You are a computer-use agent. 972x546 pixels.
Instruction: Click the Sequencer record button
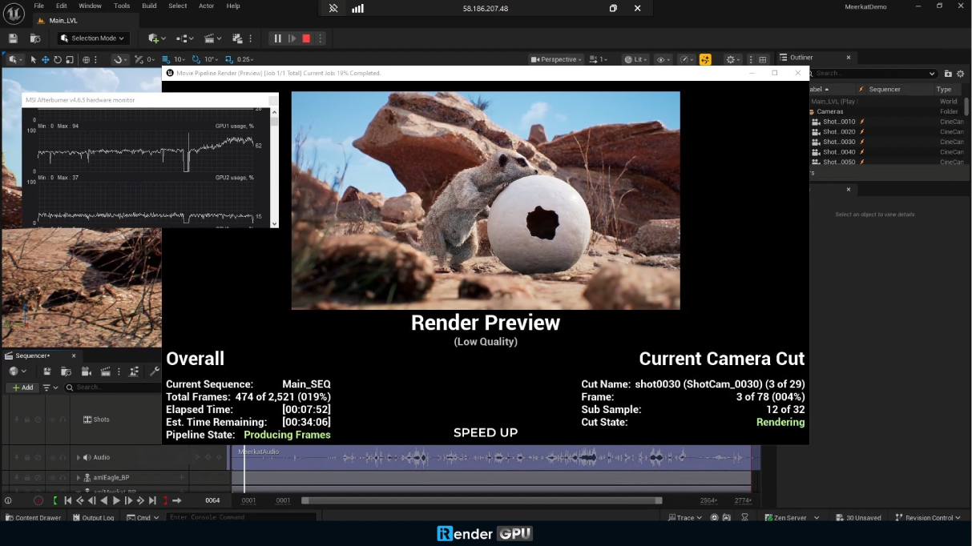tap(38, 500)
